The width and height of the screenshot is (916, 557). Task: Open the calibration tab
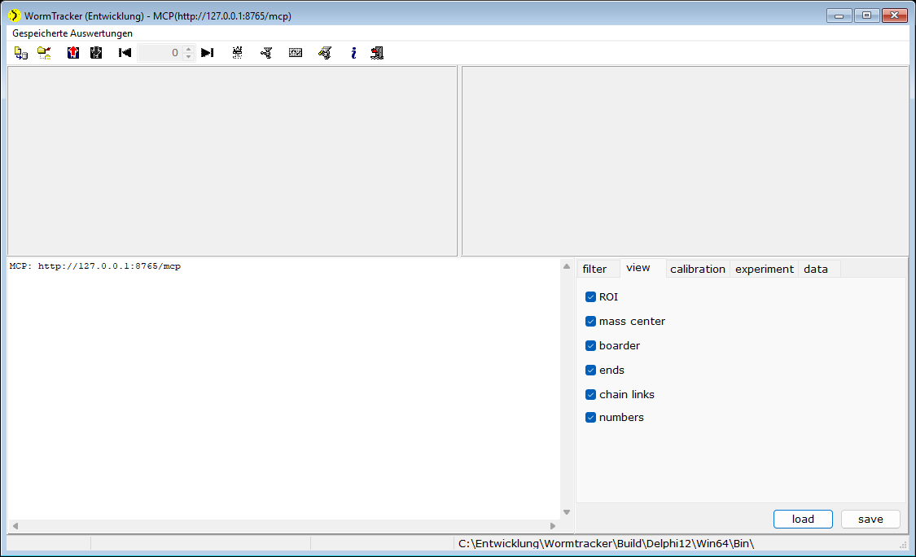click(x=698, y=269)
